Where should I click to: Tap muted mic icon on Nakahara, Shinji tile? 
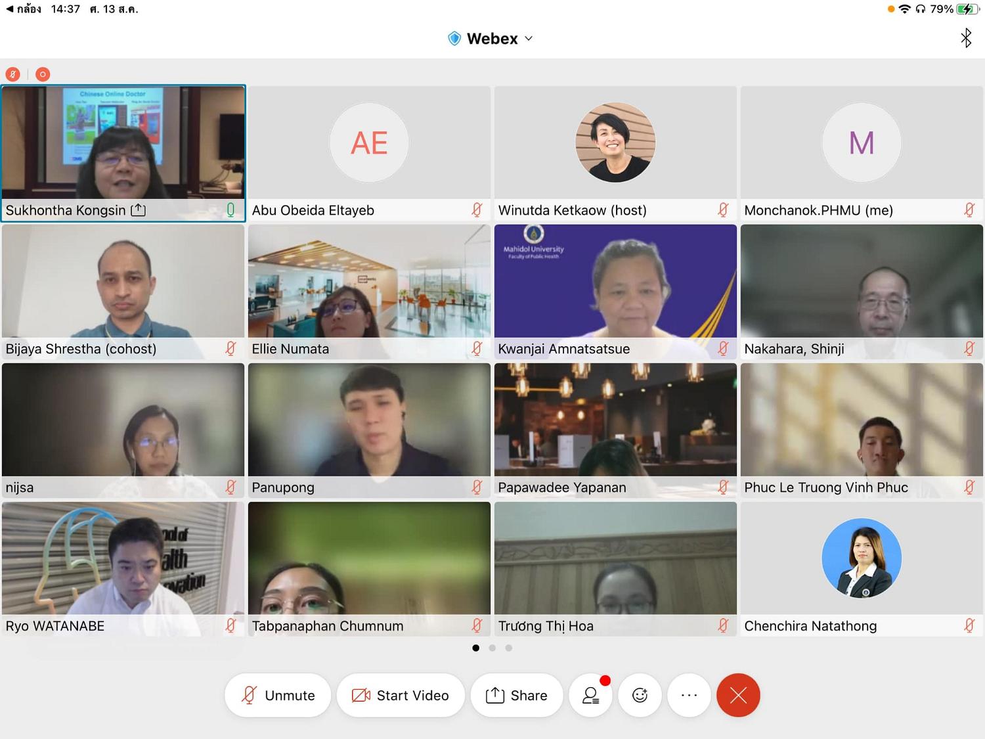coord(969,348)
